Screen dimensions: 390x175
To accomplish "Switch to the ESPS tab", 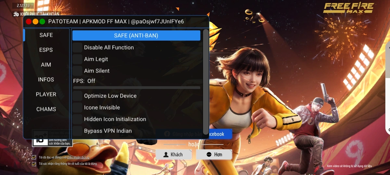I will [46, 50].
